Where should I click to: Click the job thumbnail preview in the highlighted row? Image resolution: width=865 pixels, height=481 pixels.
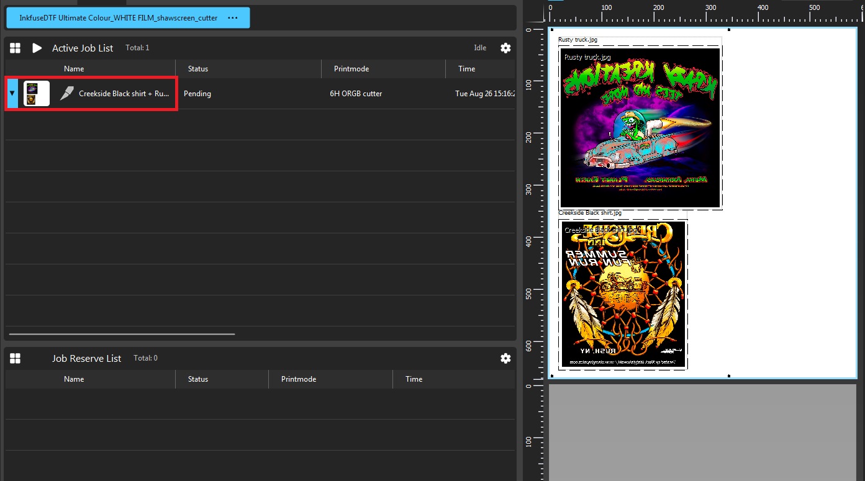[x=35, y=93]
